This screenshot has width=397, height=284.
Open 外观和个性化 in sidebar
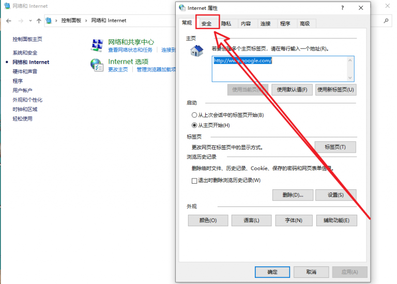click(27, 100)
